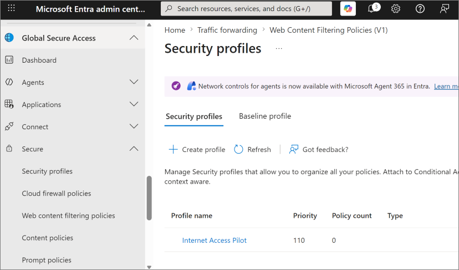Open the portal settings gear
459x270 pixels.
coord(395,9)
